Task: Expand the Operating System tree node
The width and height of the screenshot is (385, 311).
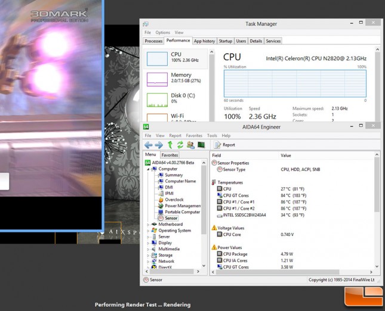Action: 148,231
